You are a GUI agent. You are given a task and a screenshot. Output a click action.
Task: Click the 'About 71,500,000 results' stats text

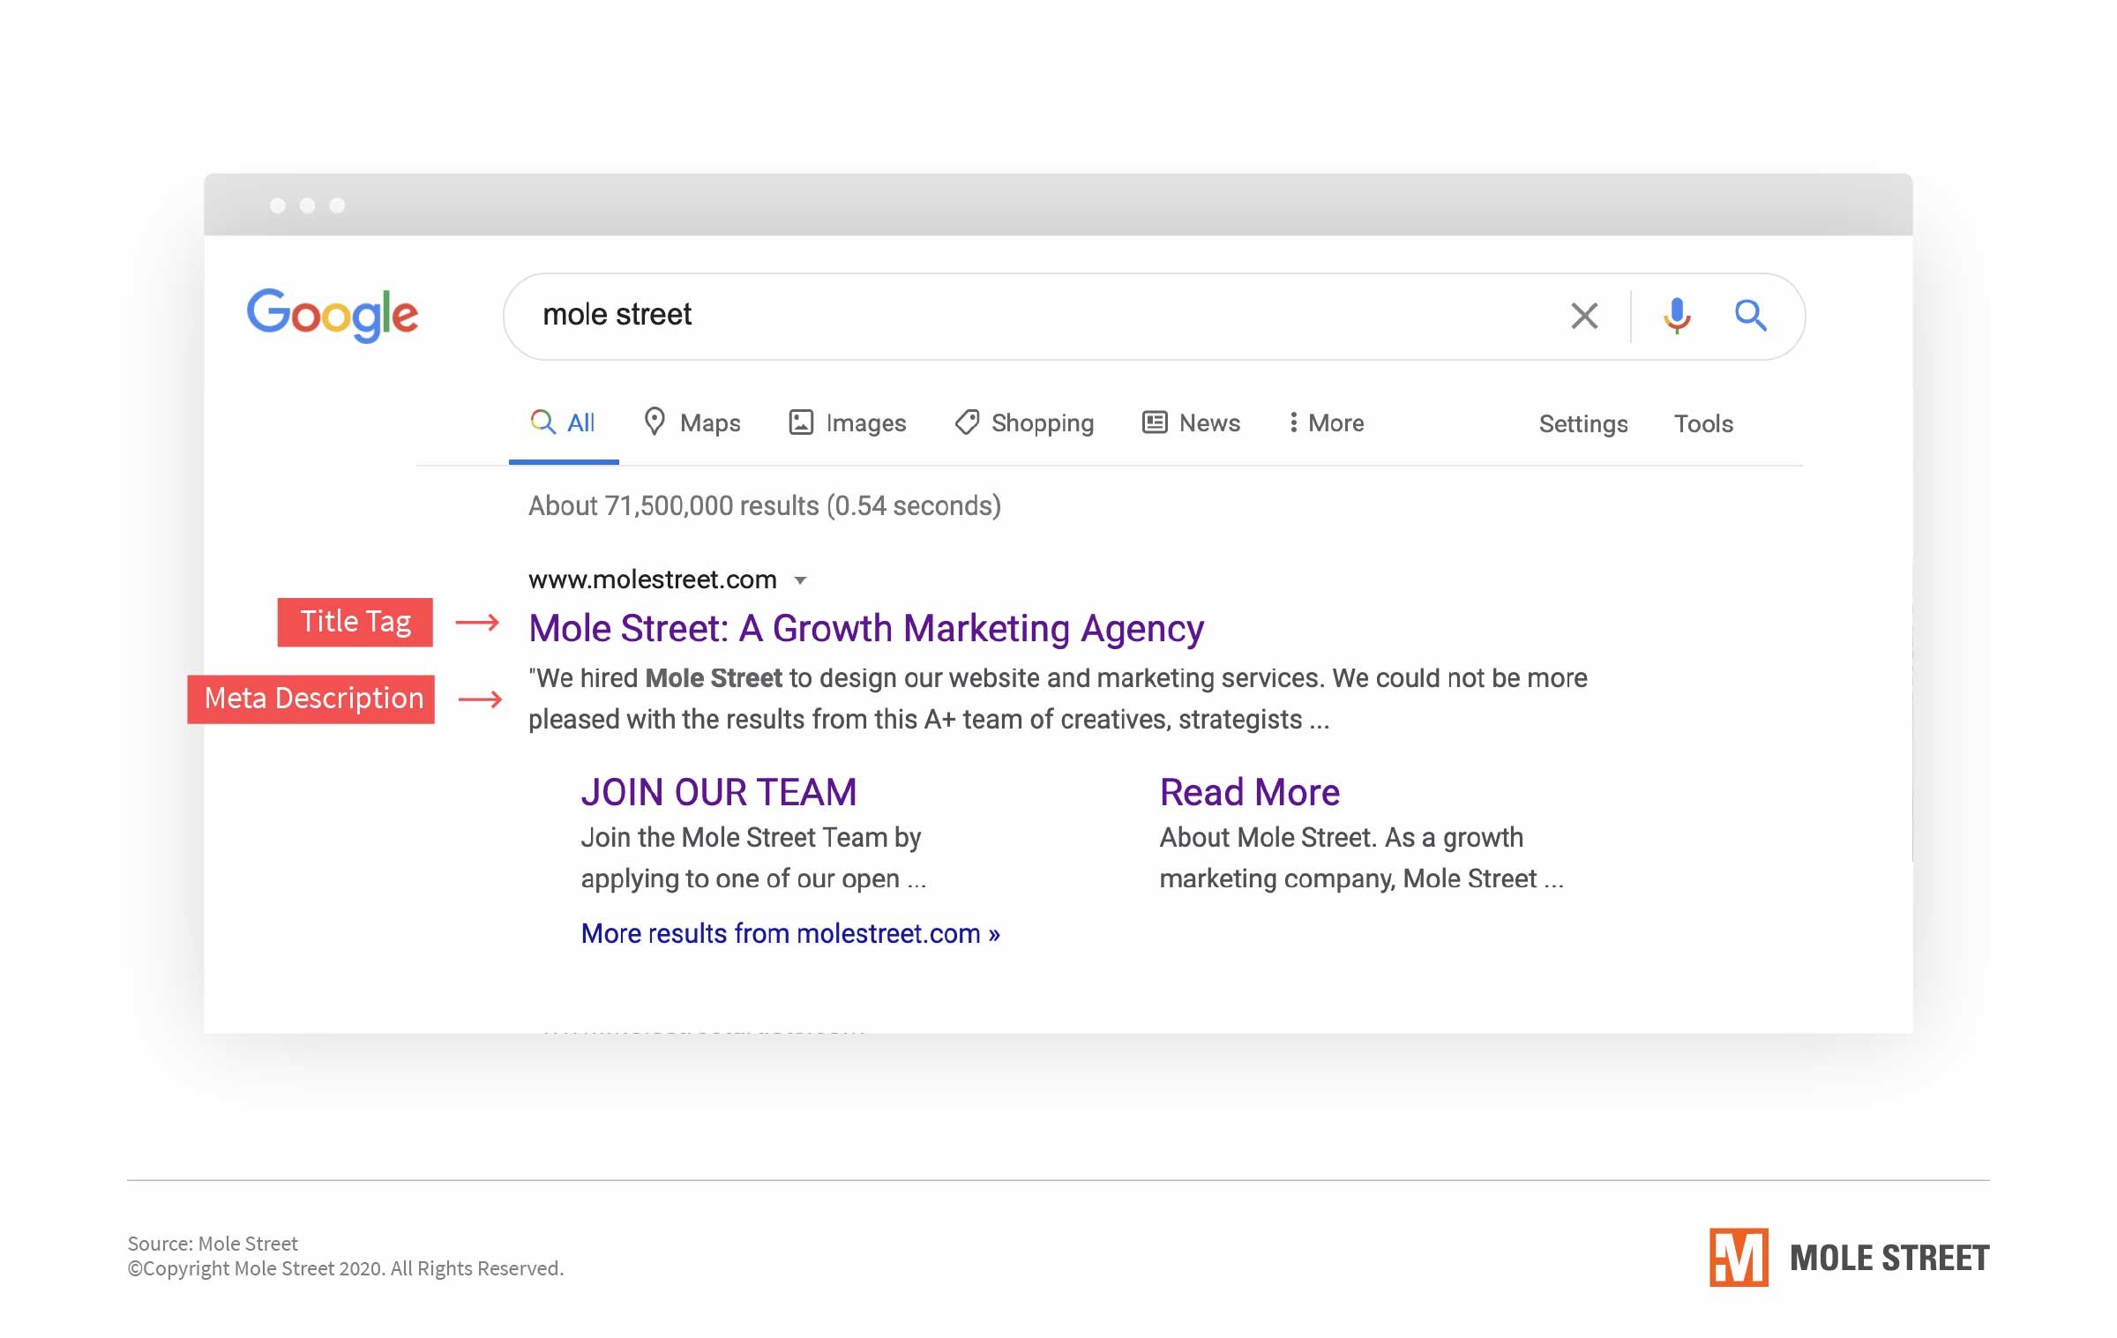coord(765,506)
